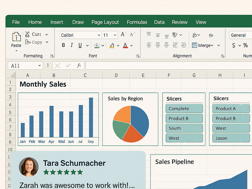Select the Product A slicer button
This screenshot has height=189, width=252.
[231, 109]
